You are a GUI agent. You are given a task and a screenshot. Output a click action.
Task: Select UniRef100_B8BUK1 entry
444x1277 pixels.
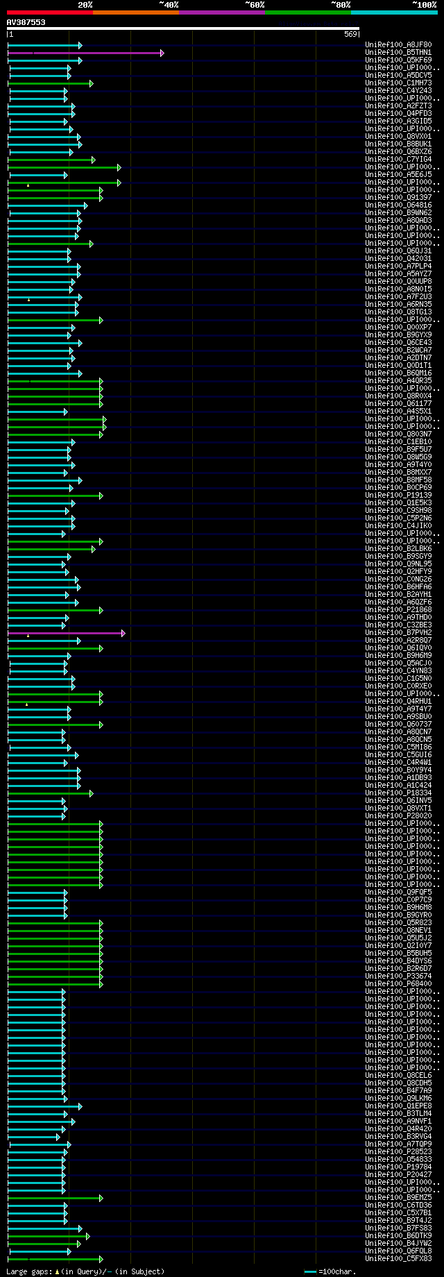click(398, 144)
